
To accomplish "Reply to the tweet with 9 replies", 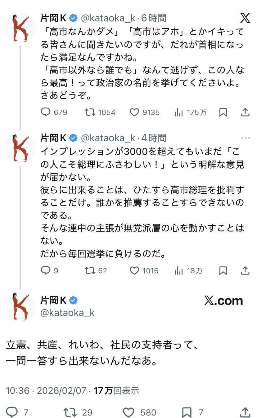I will tap(46, 271).
